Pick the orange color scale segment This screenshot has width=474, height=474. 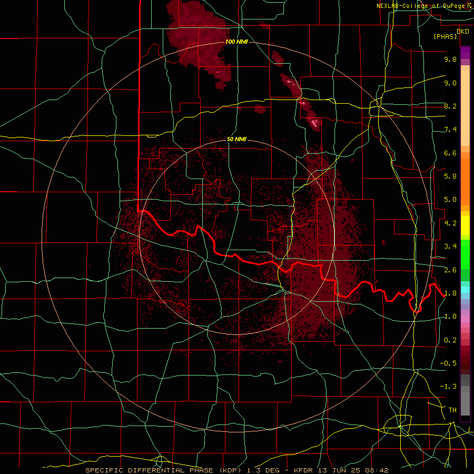pos(465,182)
